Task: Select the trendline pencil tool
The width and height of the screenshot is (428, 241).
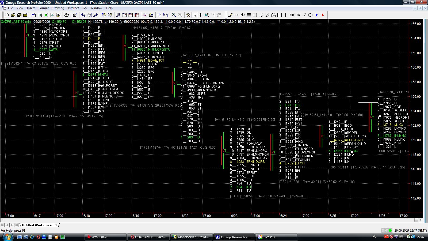Action: click(230, 15)
